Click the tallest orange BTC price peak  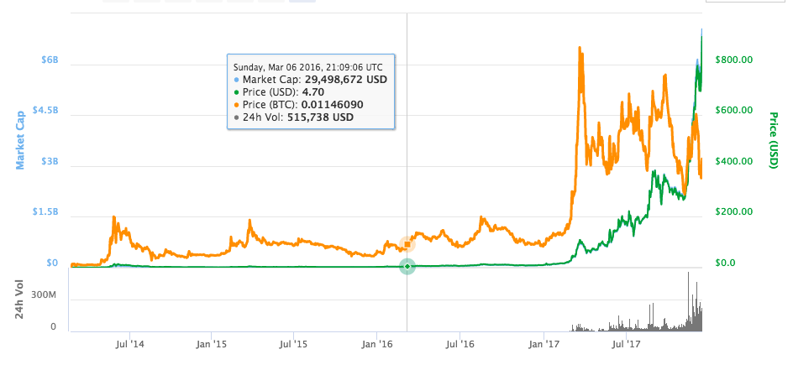coord(580,49)
